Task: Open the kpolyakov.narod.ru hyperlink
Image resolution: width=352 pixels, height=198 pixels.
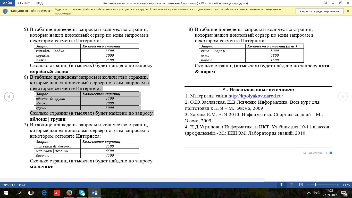Action: [x=255, y=96]
